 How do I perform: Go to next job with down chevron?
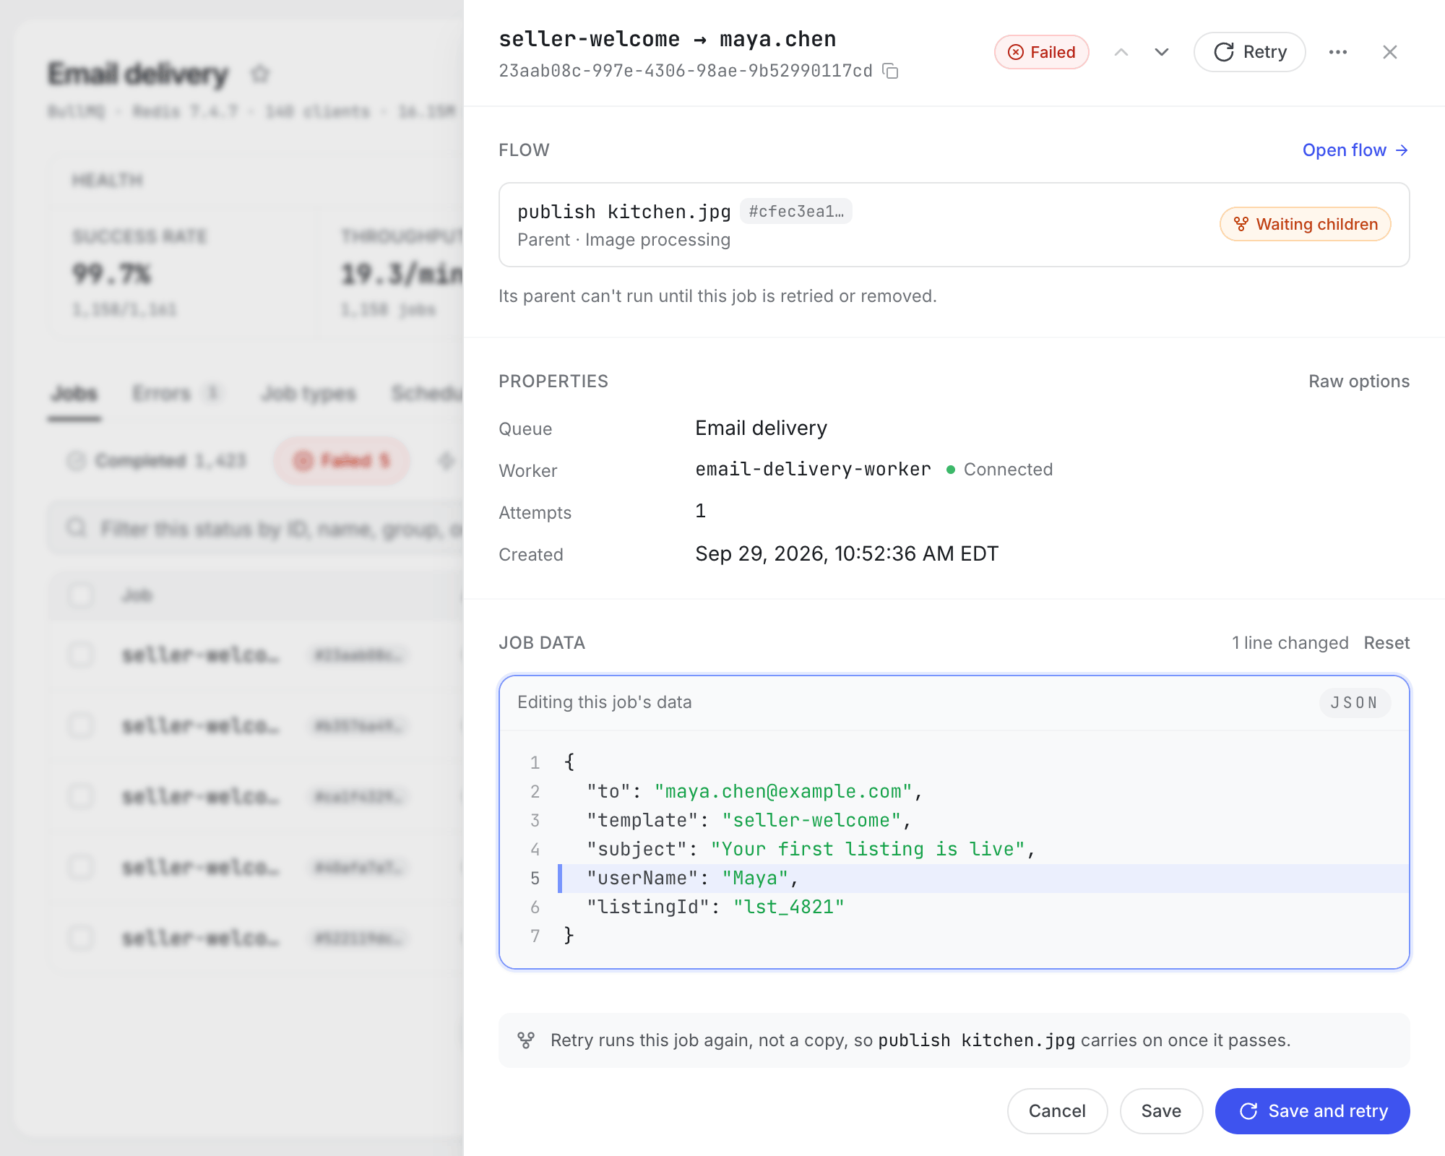pyautogui.click(x=1162, y=52)
